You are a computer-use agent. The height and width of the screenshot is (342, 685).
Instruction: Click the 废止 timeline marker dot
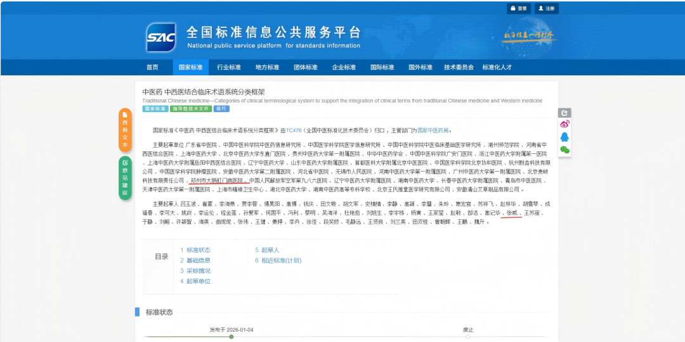coord(468,337)
